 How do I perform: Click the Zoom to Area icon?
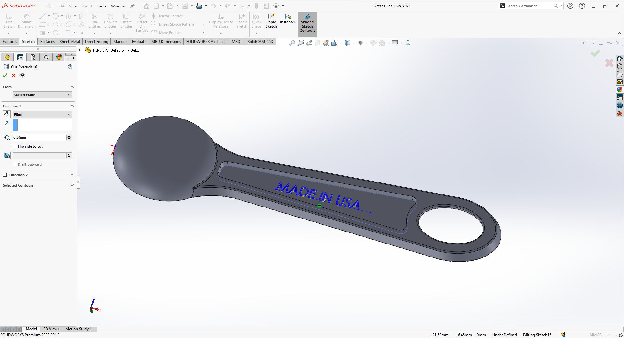(x=301, y=43)
